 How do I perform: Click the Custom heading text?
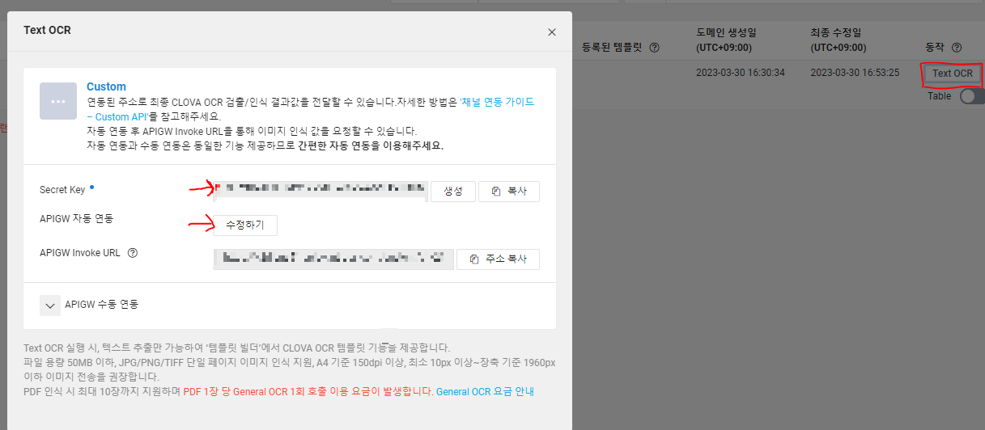[x=106, y=86]
